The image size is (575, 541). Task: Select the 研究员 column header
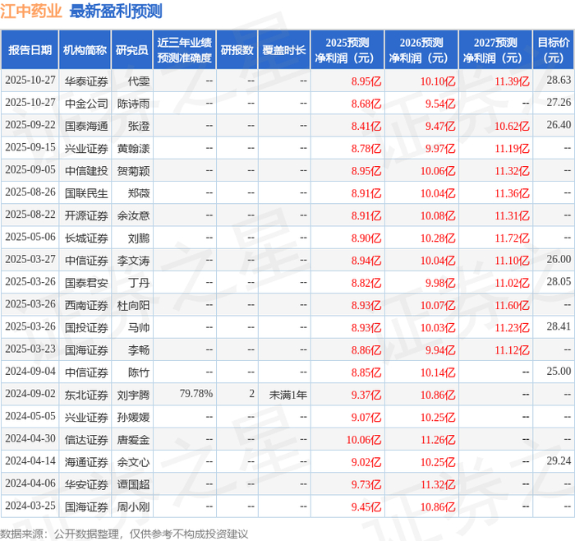tap(132, 50)
